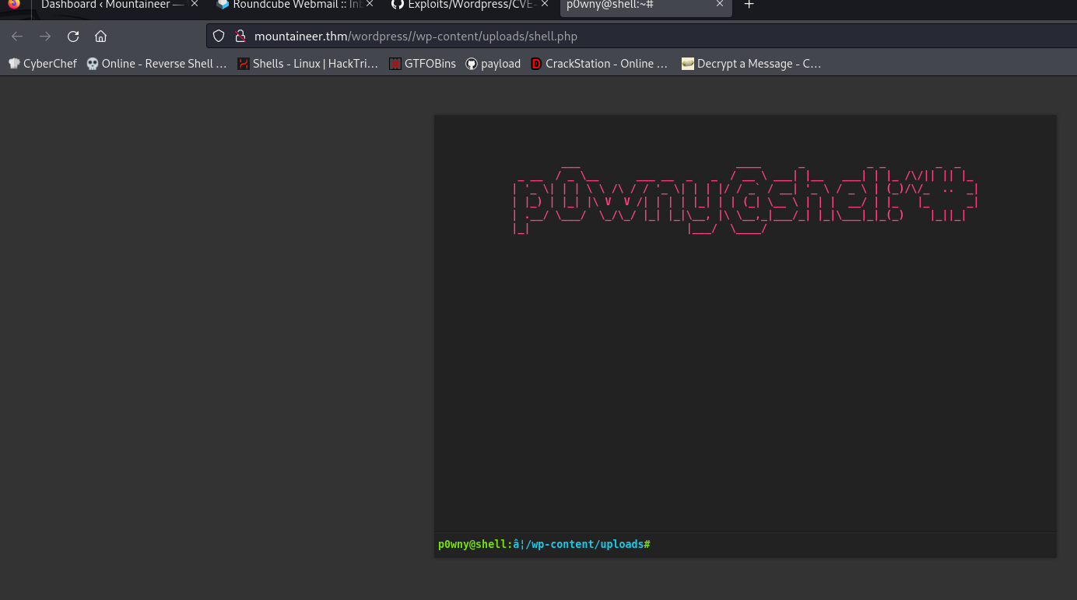Viewport: 1077px width, 600px height.
Task: Focus the p0wny shell command input
Action: [852, 544]
